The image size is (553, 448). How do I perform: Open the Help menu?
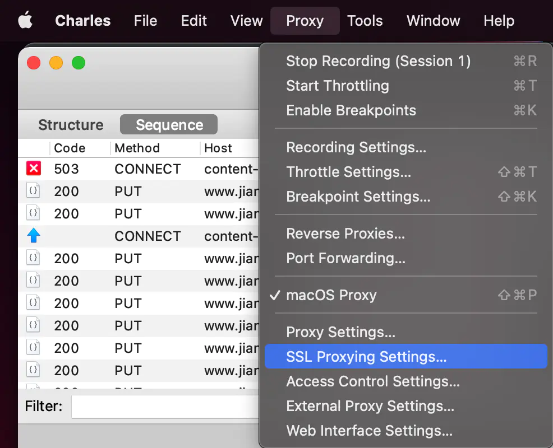pos(499,20)
